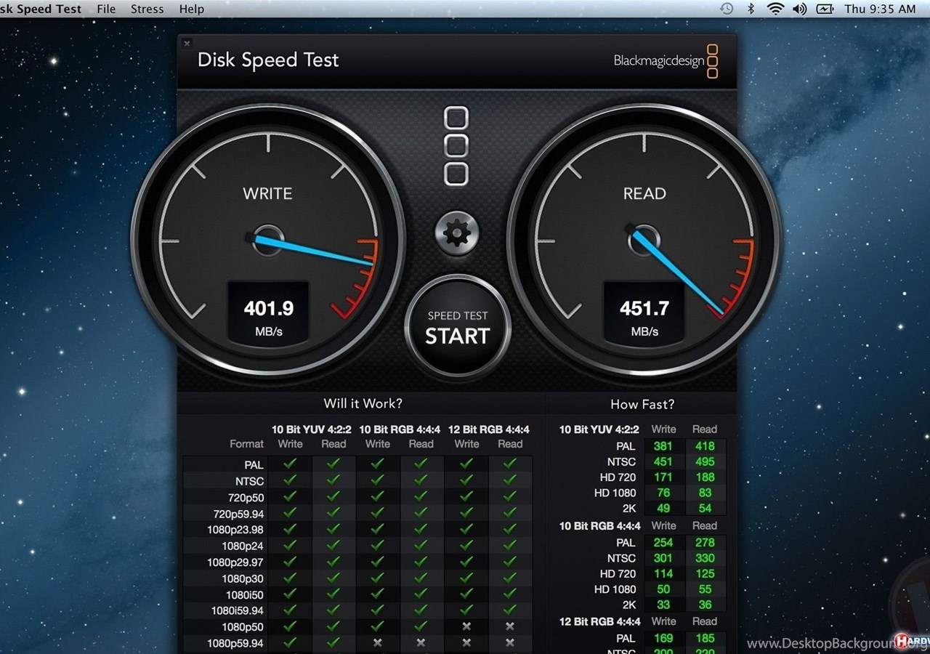Open the Bluetooth menu bar icon
This screenshot has width=930, height=654.
pyautogui.click(x=751, y=9)
